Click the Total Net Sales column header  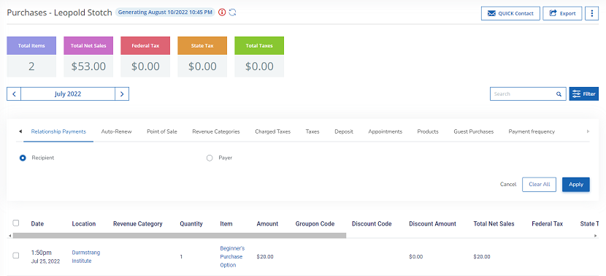click(x=494, y=224)
